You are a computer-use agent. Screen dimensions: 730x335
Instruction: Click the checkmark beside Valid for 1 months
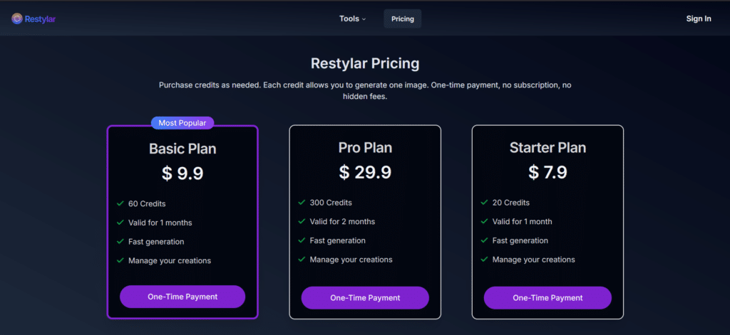[120, 223]
